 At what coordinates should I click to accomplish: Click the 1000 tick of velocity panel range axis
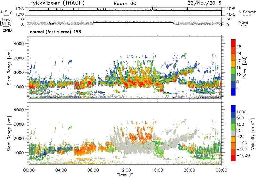coord(19,153)
